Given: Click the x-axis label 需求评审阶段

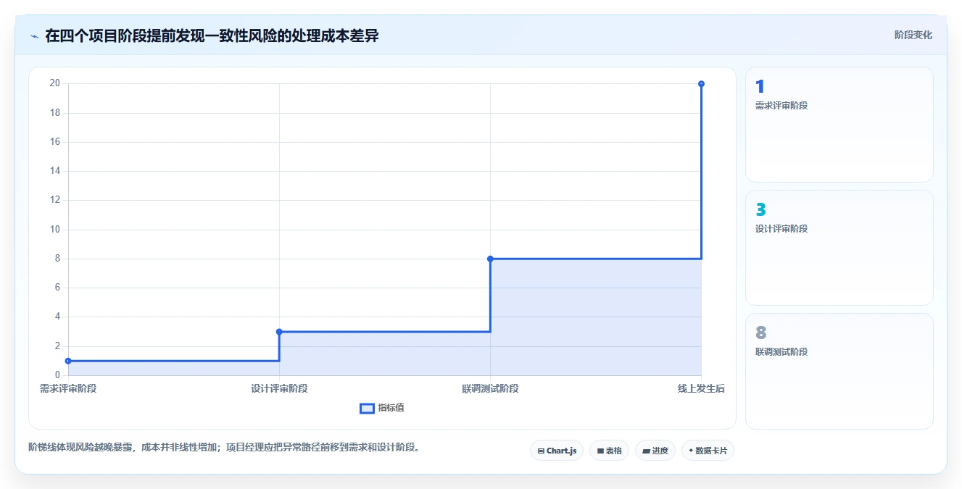Looking at the screenshot, I should [68, 388].
